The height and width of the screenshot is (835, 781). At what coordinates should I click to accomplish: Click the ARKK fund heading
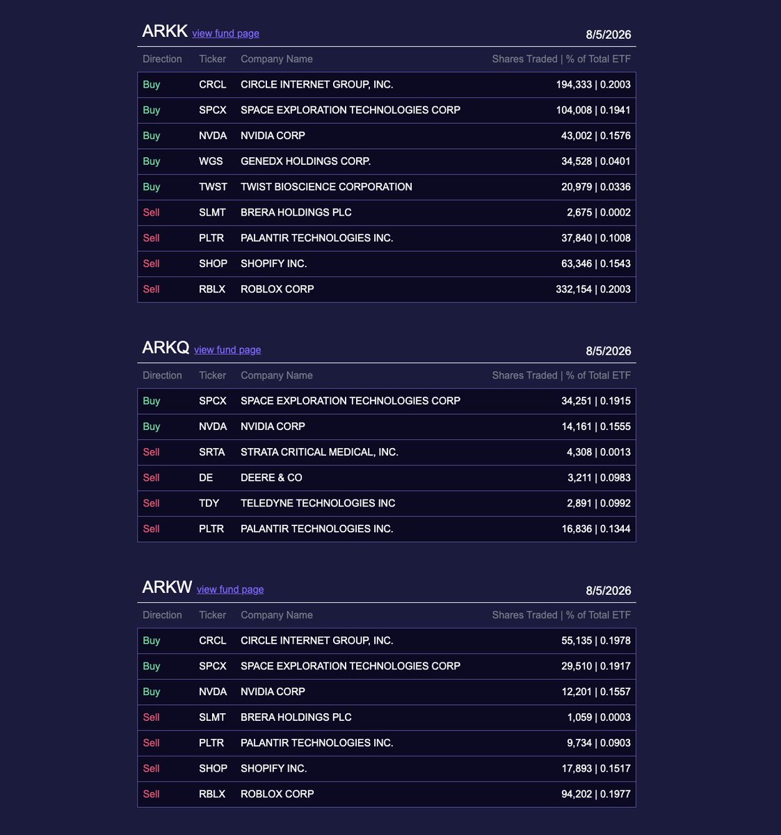(x=165, y=31)
